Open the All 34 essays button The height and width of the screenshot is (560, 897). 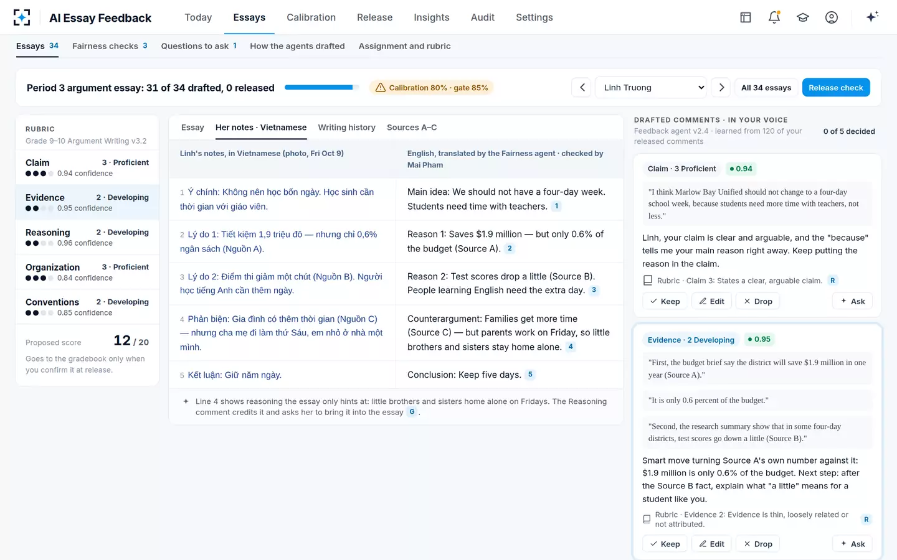coord(766,88)
